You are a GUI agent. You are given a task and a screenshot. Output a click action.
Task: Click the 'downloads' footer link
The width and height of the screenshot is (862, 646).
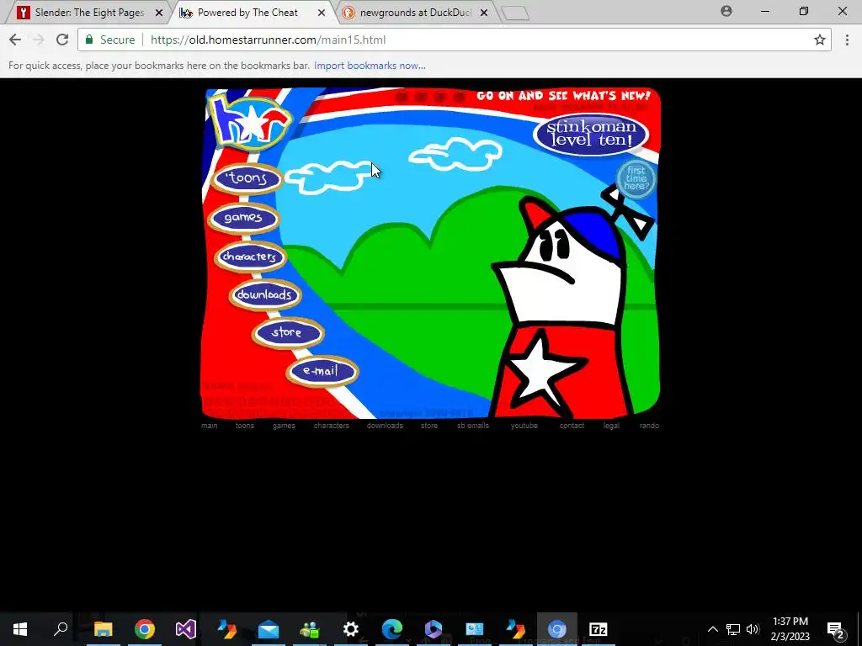click(x=385, y=426)
